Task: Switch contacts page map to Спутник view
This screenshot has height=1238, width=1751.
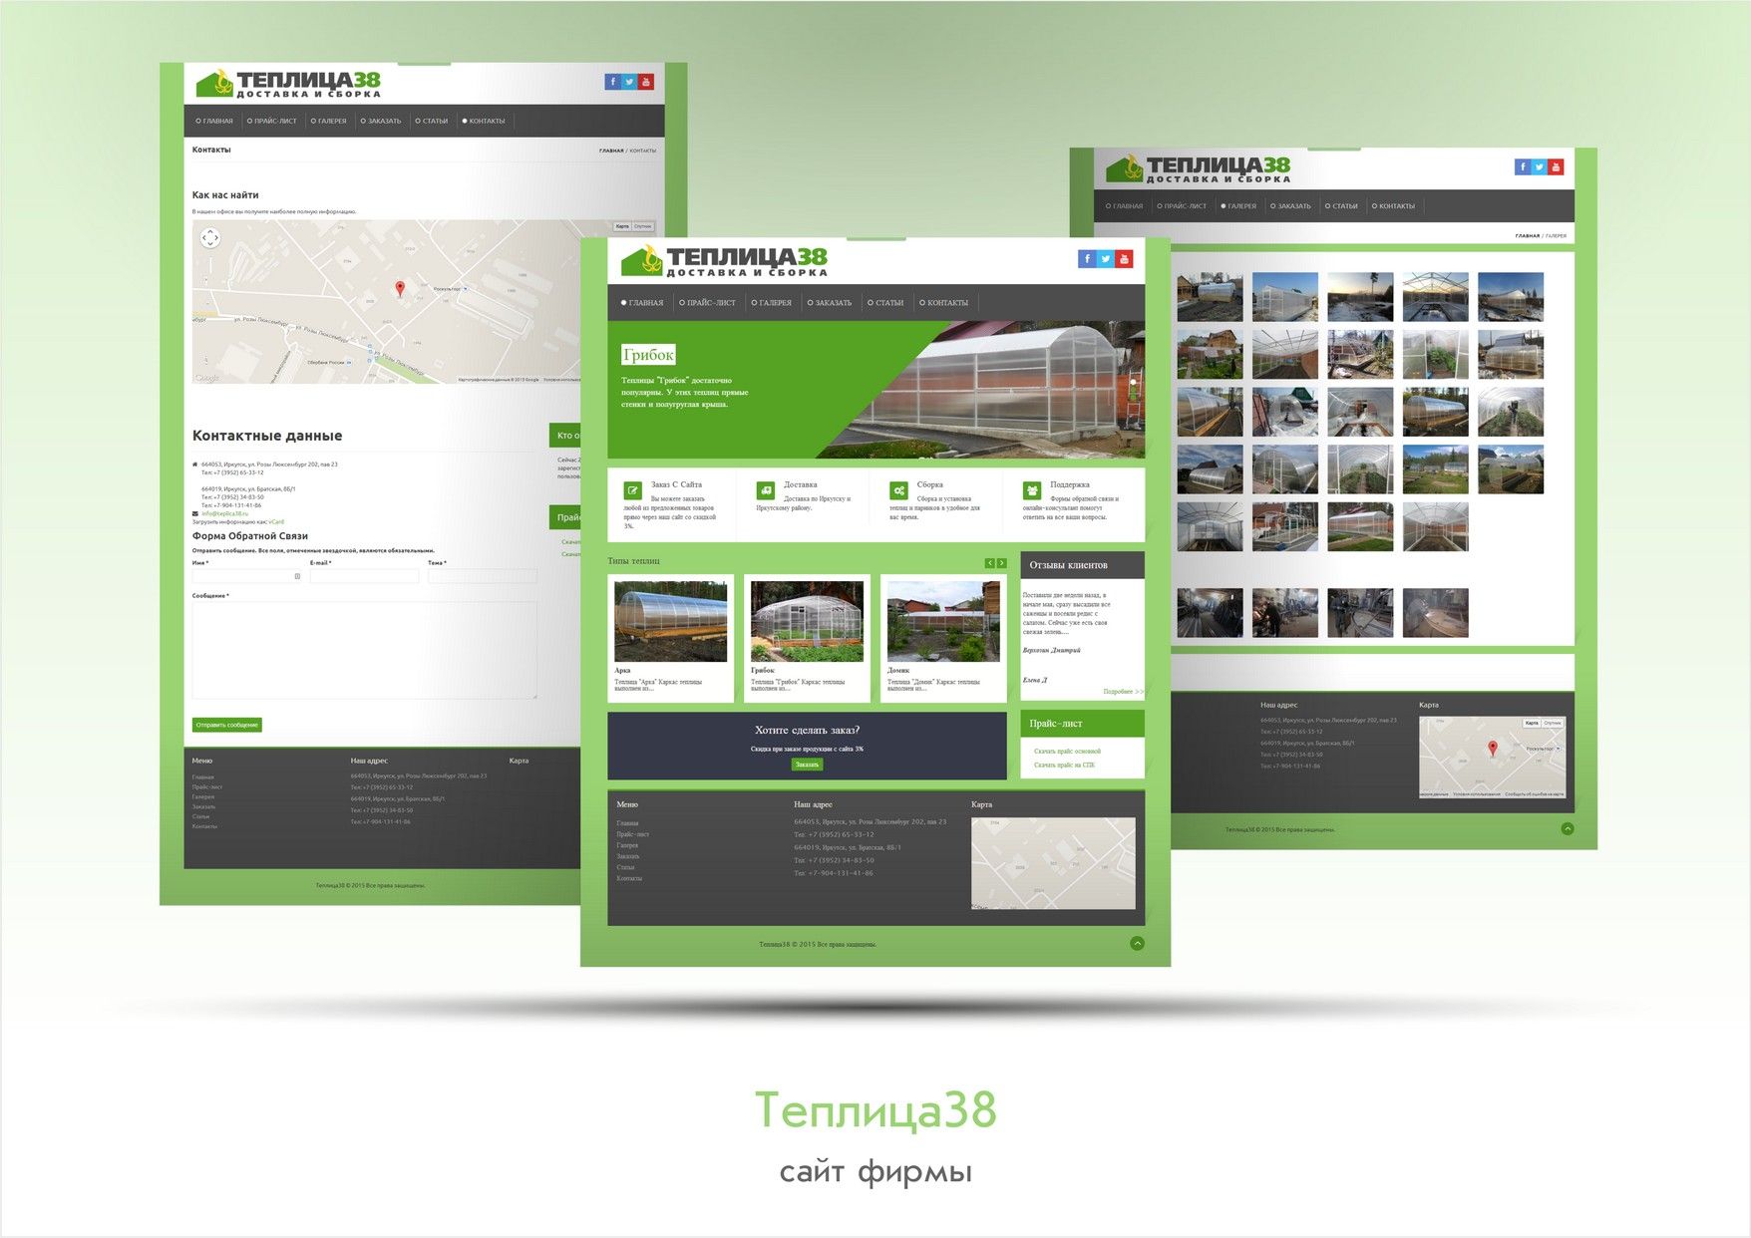Action: (643, 226)
